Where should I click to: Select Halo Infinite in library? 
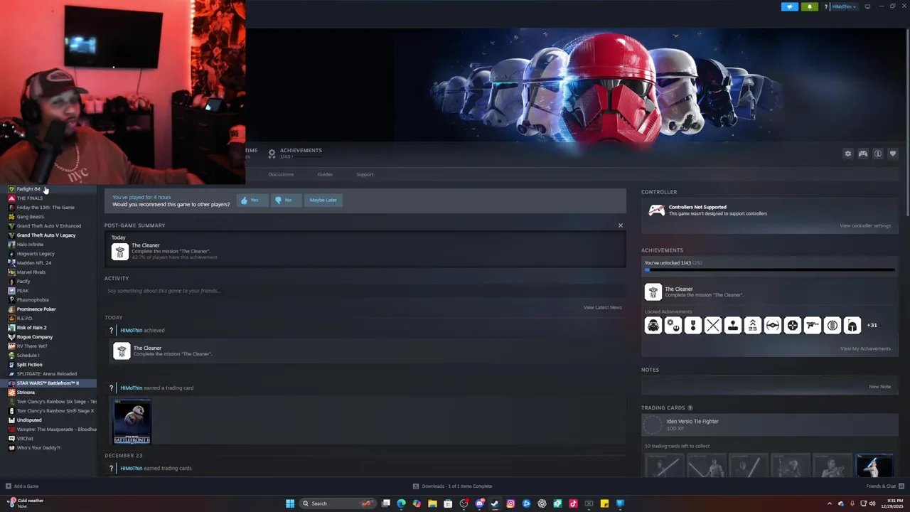tap(30, 245)
